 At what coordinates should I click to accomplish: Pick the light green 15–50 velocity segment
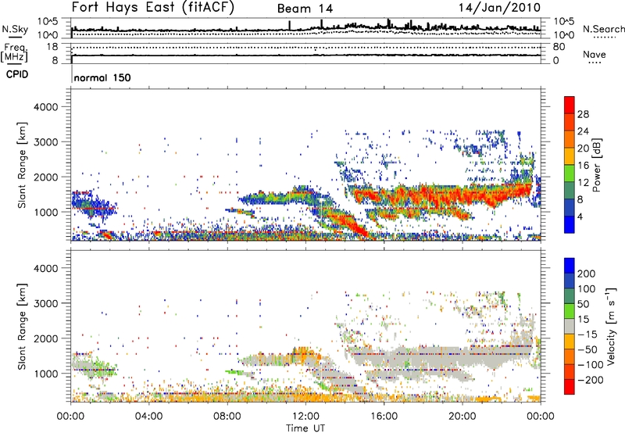click(570, 311)
